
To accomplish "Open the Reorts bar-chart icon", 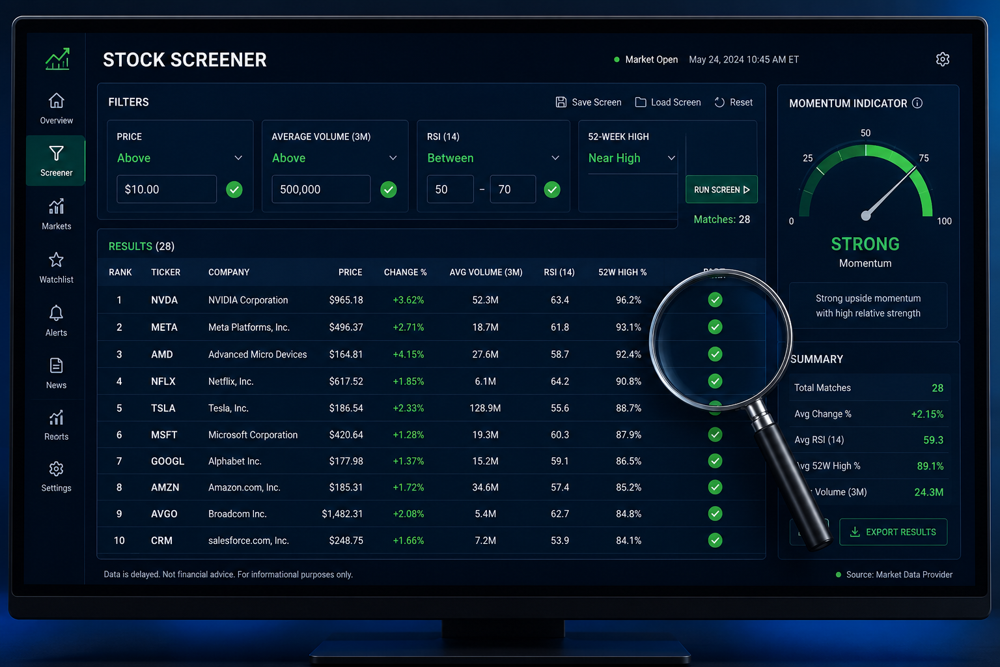I will coord(57,418).
